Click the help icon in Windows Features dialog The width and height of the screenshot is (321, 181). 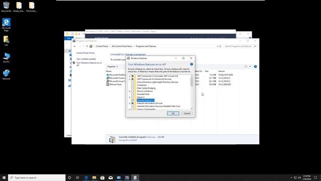[x=192, y=64]
